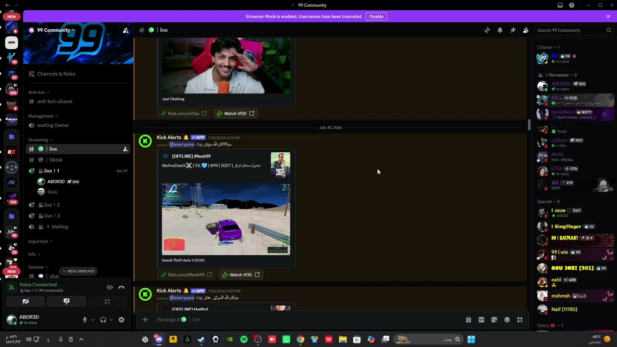Open Spotify from the taskbar
The image size is (617, 347).
(x=244, y=339)
